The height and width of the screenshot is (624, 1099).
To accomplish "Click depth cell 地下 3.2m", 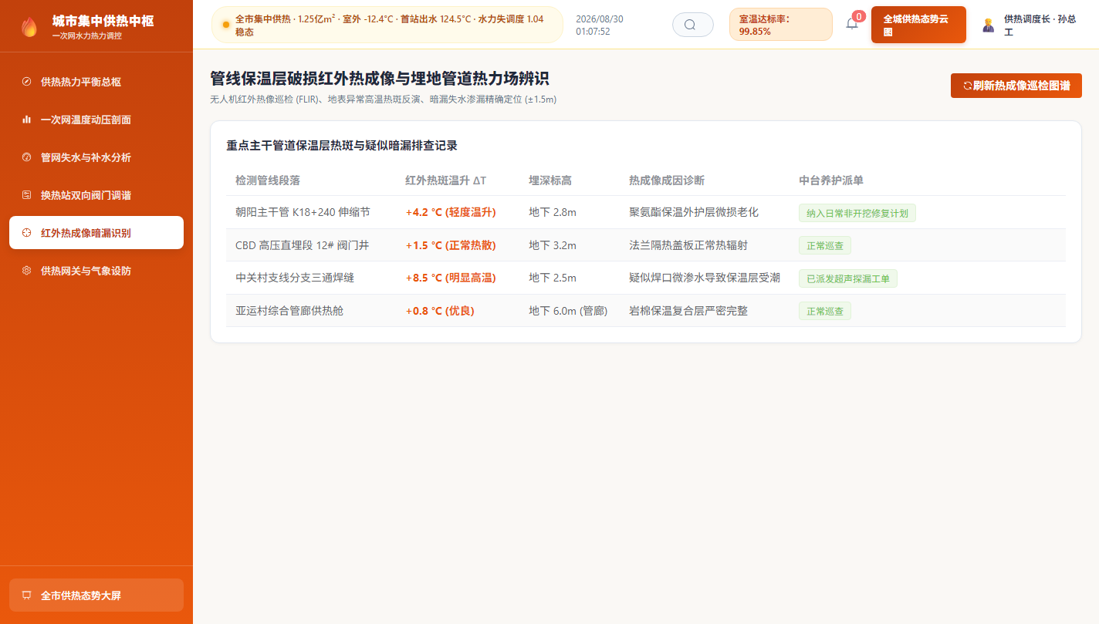I will click(x=553, y=245).
